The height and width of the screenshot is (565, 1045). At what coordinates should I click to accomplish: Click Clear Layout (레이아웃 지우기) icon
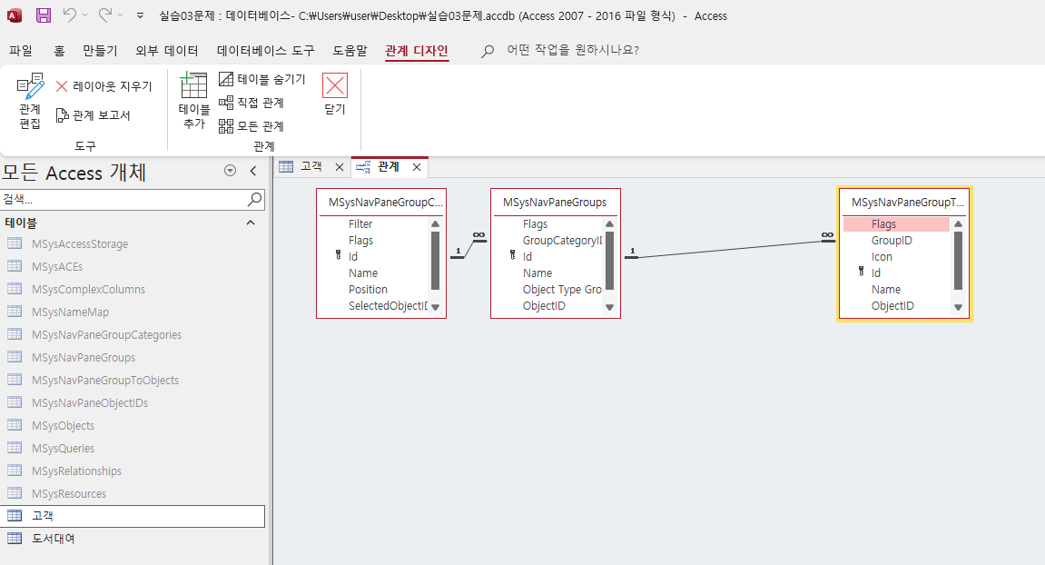(104, 86)
